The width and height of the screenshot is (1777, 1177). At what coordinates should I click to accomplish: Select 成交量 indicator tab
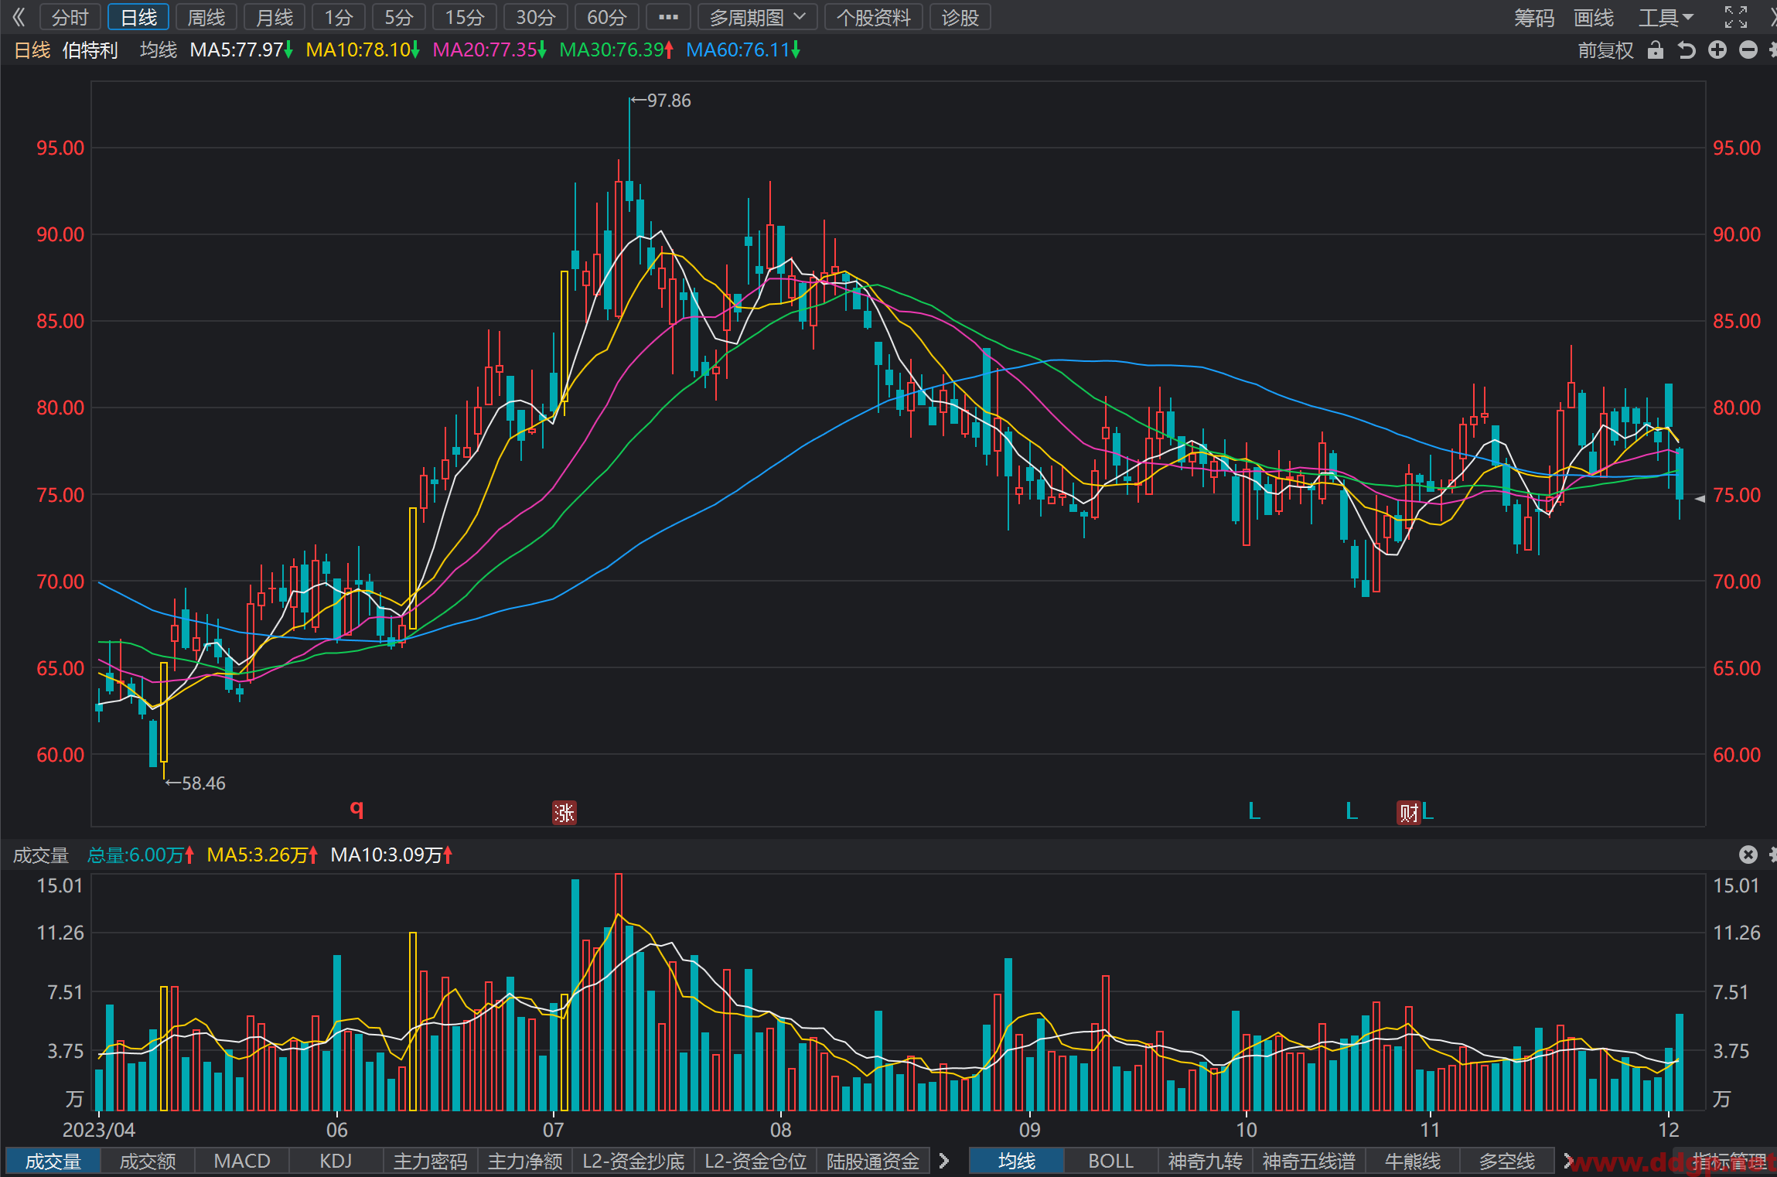(53, 1161)
